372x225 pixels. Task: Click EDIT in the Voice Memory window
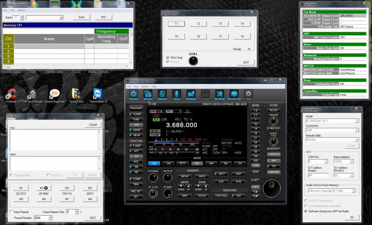tap(246, 62)
